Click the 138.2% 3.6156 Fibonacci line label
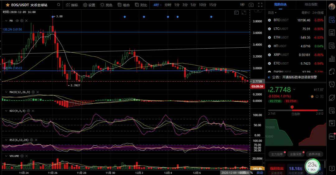Image resolution: width=336 pixels, height=175 pixels. click(x=12, y=30)
